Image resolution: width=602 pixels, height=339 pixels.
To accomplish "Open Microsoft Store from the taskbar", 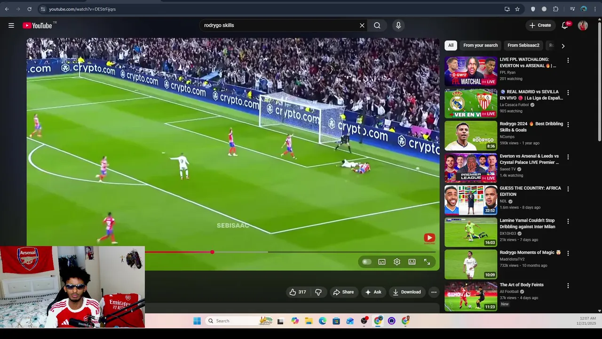I will click(336, 321).
